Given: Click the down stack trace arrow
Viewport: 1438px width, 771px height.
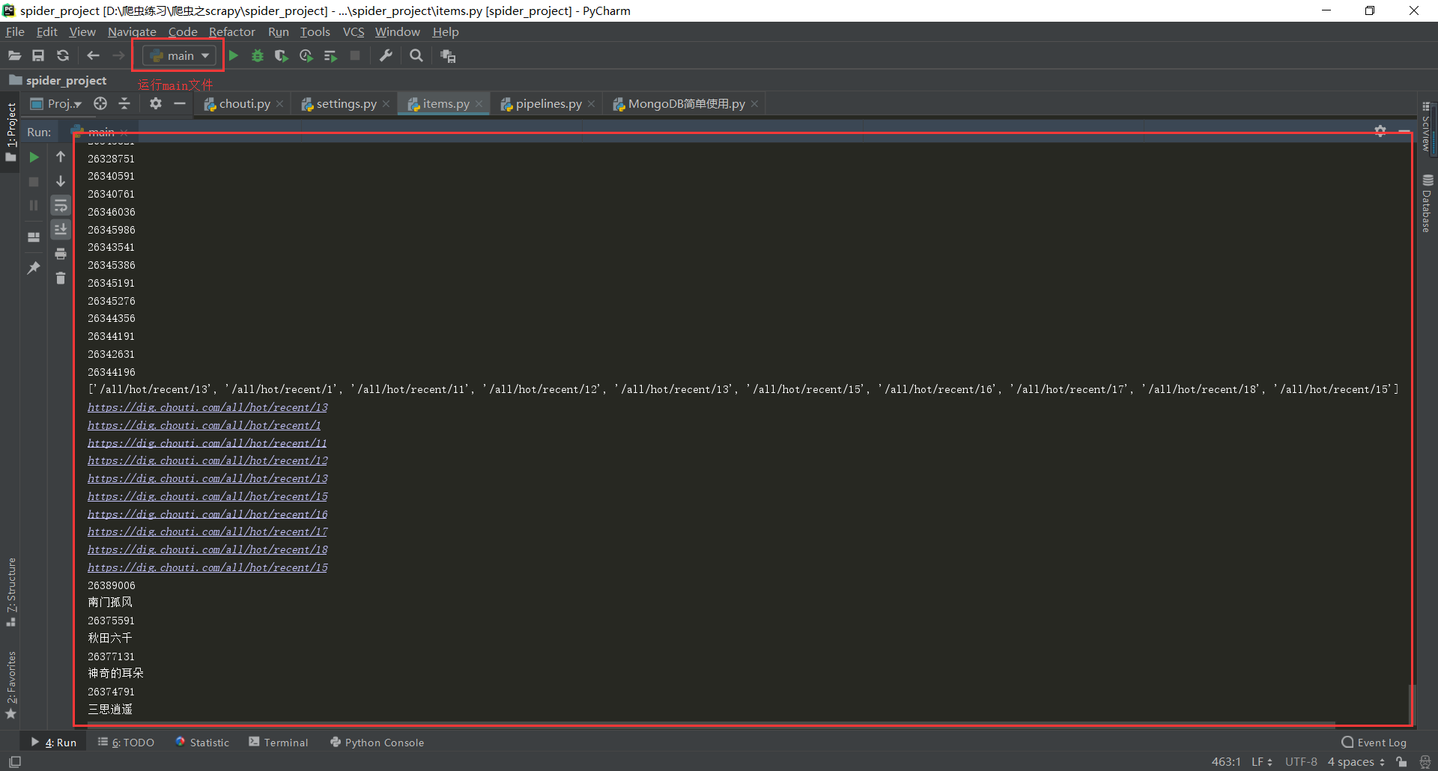Looking at the screenshot, I should point(61,181).
